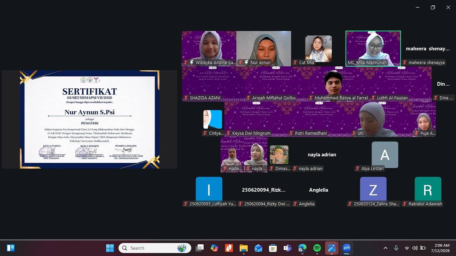This screenshot has width=456, height=256.
Task: Click muted mic icon beside Ariqah Miftahul Qolbu
Action: 248,98
